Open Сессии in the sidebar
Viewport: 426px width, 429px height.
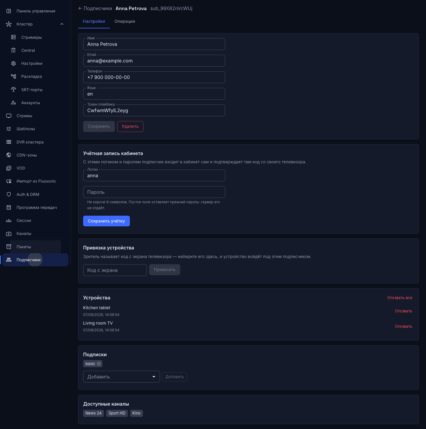coord(35,220)
